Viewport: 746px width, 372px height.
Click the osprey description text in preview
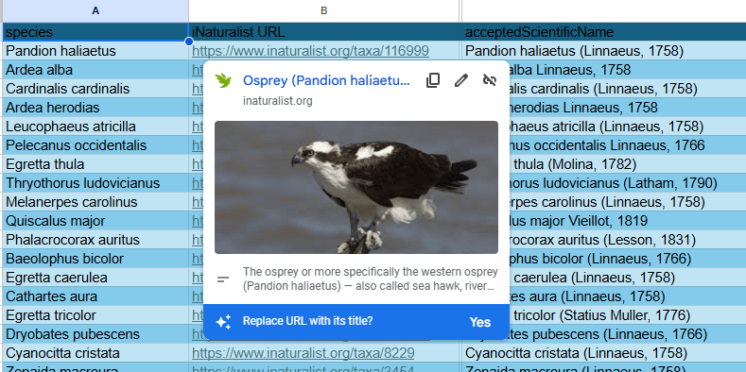coord(370,279)
